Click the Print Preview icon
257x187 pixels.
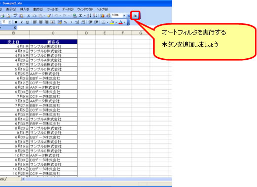8,16
